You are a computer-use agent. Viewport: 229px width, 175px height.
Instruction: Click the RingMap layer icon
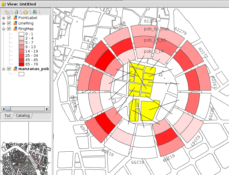pos(15,29)
